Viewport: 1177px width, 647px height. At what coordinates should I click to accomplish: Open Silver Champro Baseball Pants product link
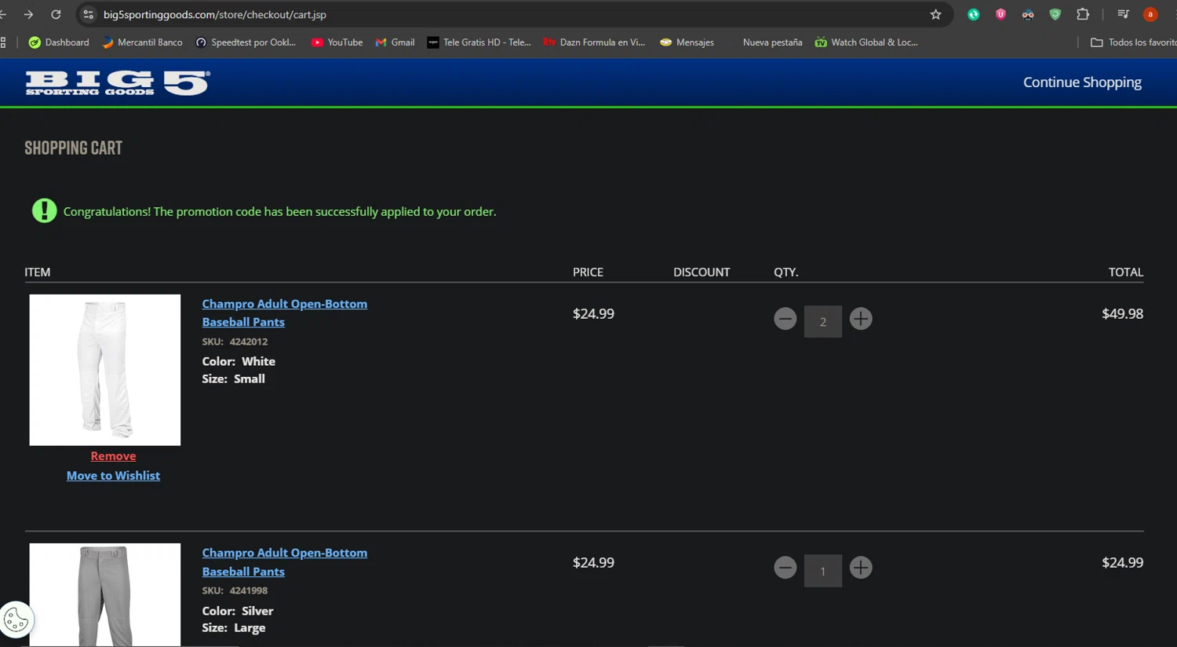tap(284, 562)
